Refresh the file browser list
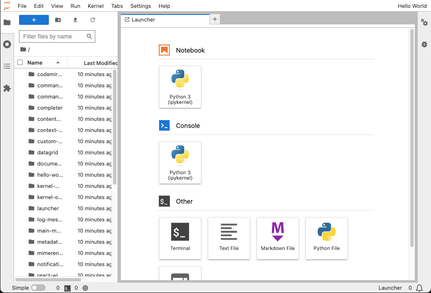The image size is (431, 293). pyautogui.click(x=93, y=20)
